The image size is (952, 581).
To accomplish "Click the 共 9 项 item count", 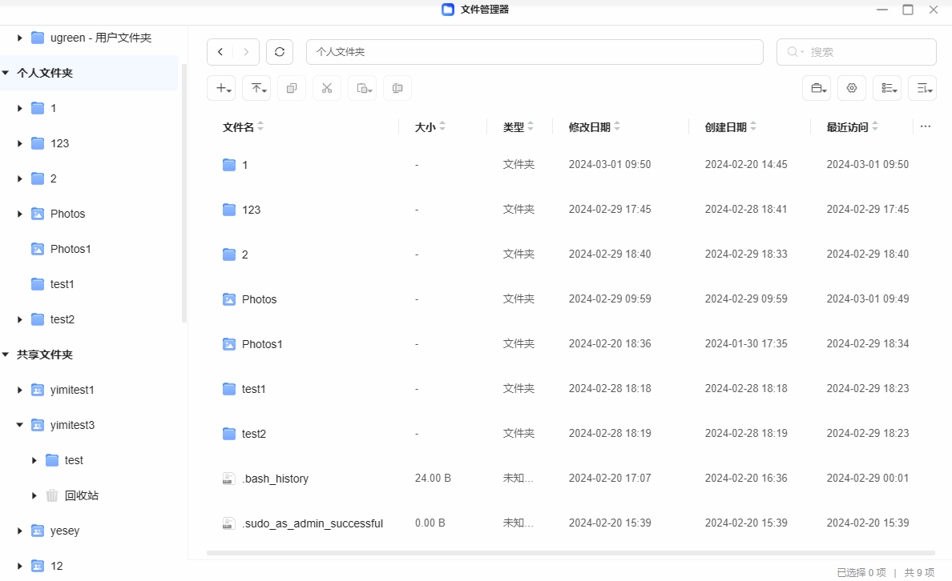I will 919,572.
